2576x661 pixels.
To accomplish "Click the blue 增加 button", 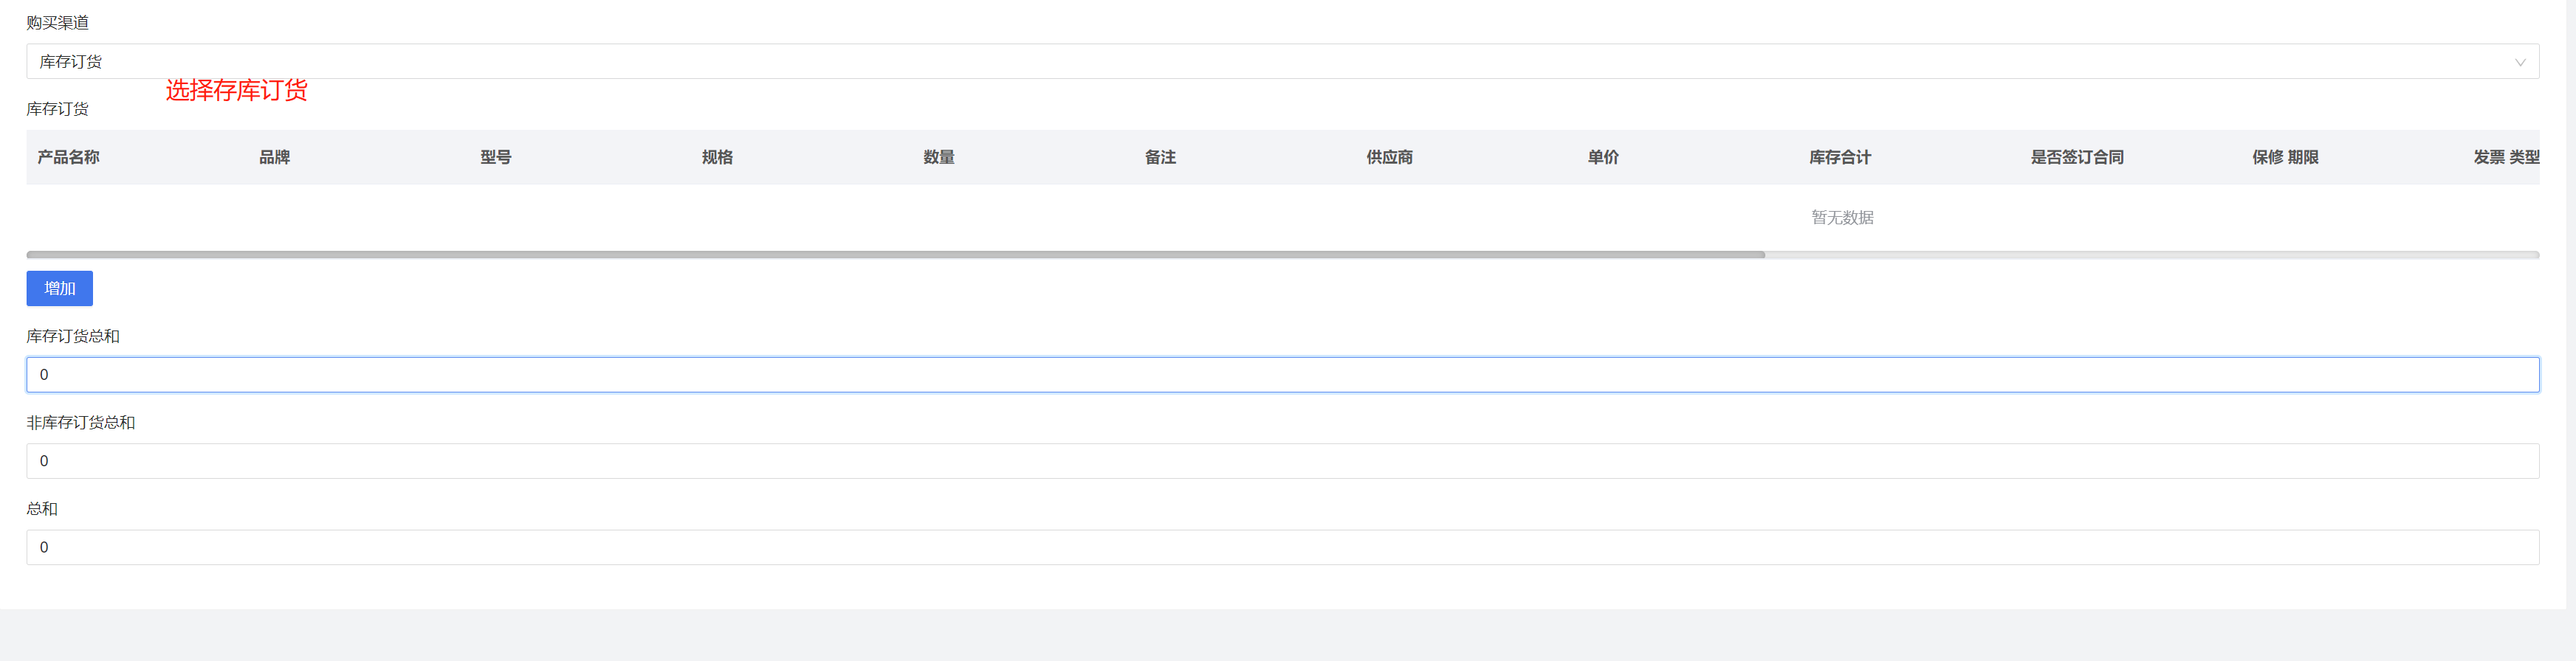I will click(x=59, y=288).
